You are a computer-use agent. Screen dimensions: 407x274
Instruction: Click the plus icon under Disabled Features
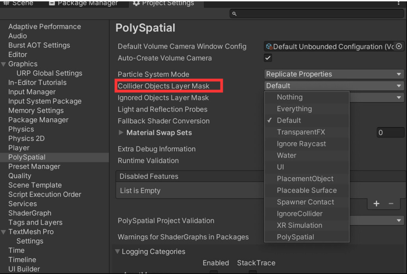(376, 203)
